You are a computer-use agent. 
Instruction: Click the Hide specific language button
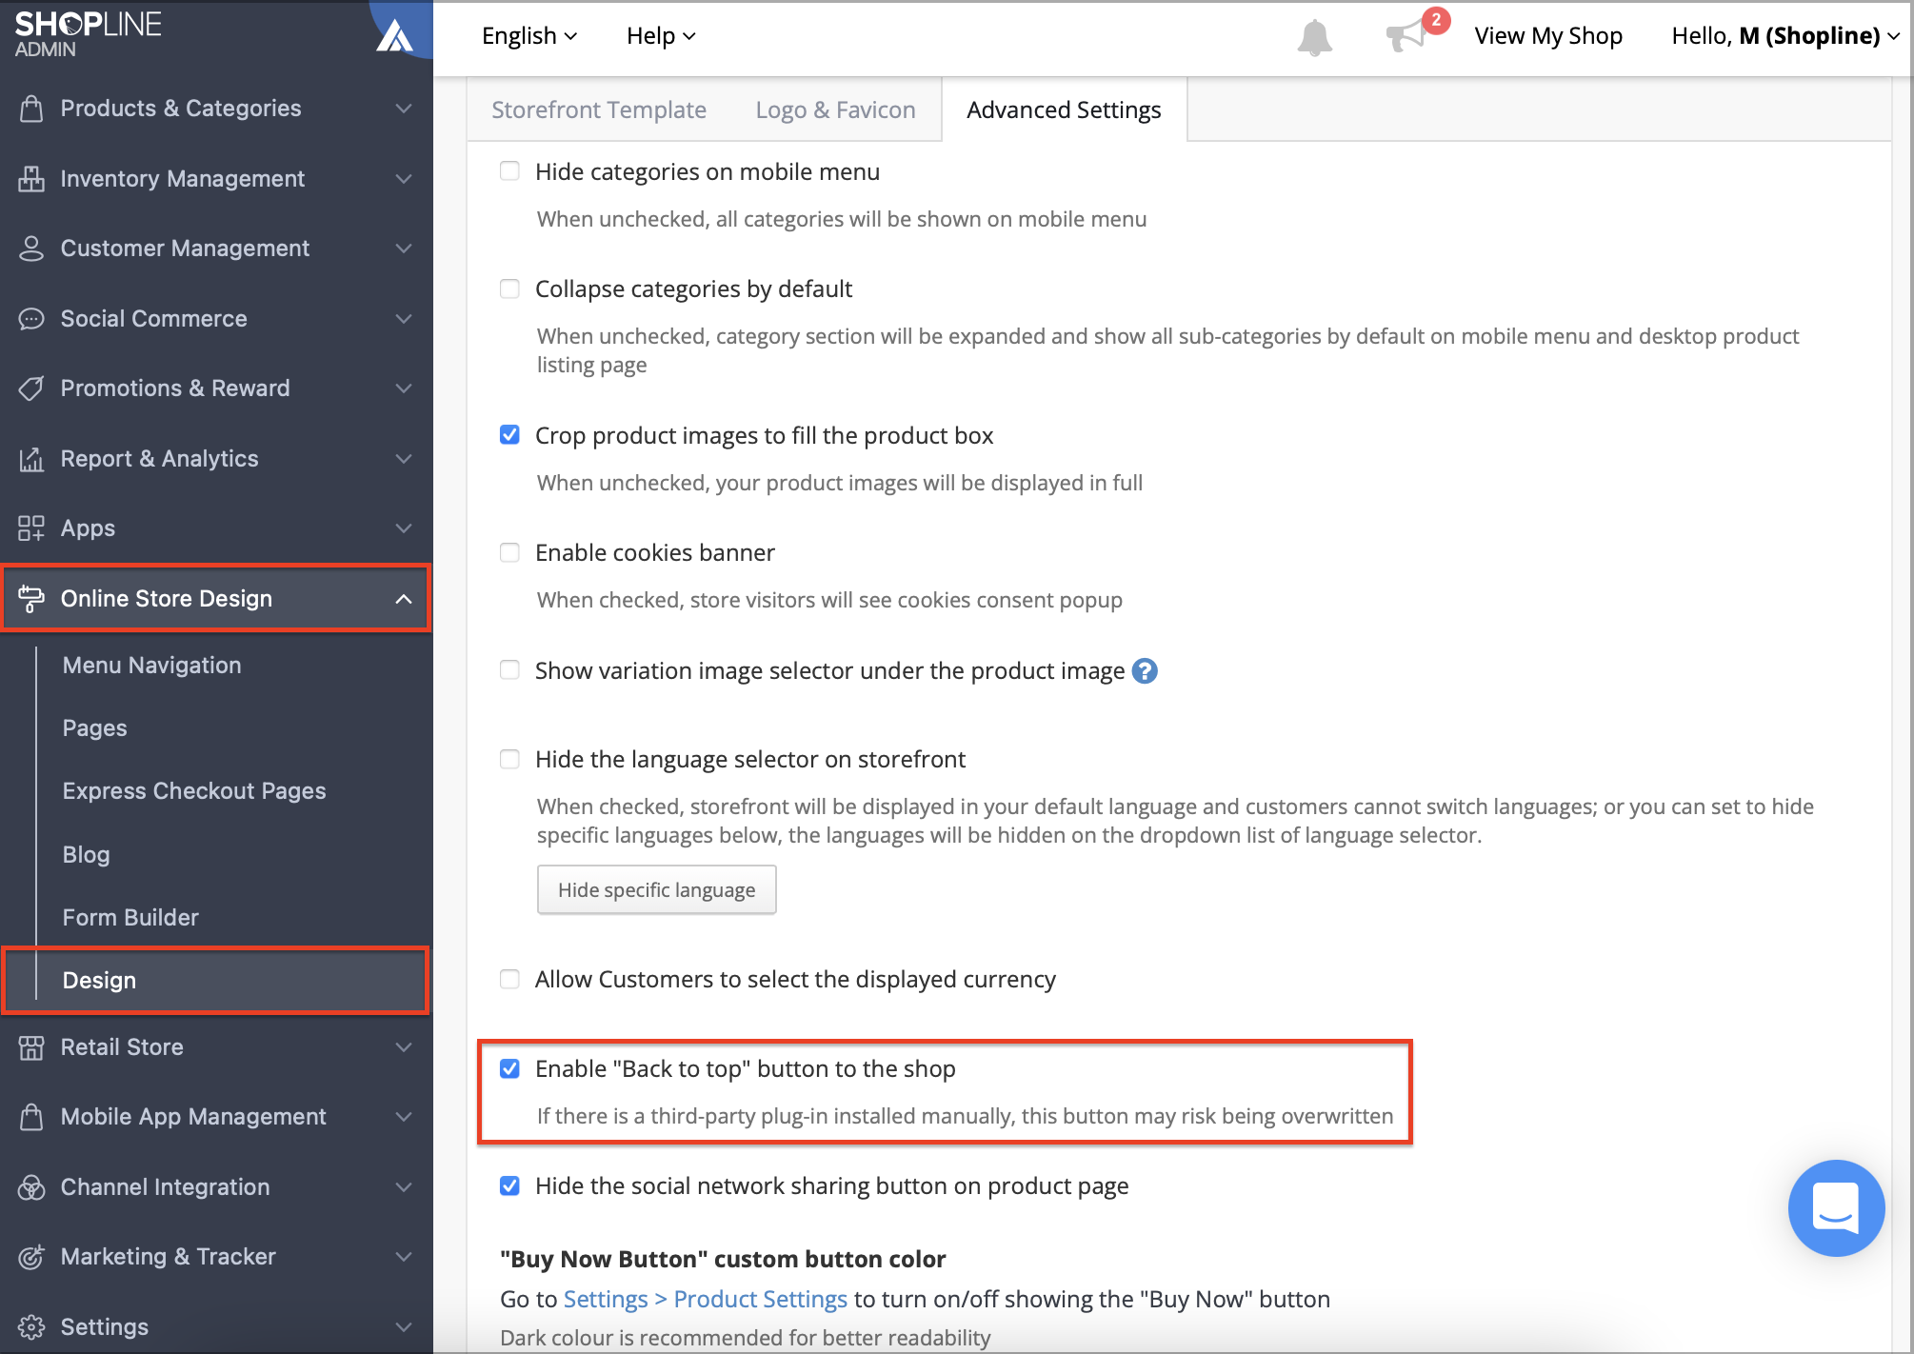coord(656,889)
